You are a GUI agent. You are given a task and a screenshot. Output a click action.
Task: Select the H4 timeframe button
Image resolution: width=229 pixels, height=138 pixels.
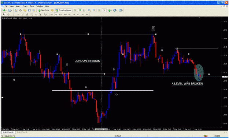(74, 15)
